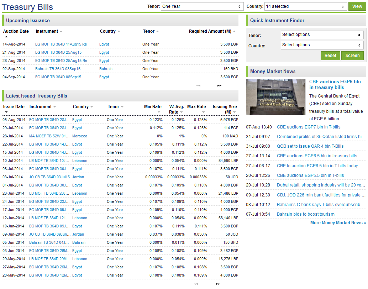This screenshot has height=289, width=368.
Task: Go to next page of Upcoming Issuance
Action: click(x=219, y=86)
